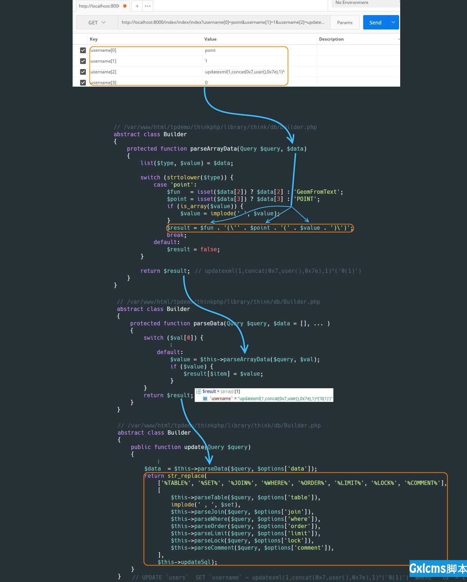The image size is (467, 582).
Task: Click the request URL input field
Action: point(224,22)
